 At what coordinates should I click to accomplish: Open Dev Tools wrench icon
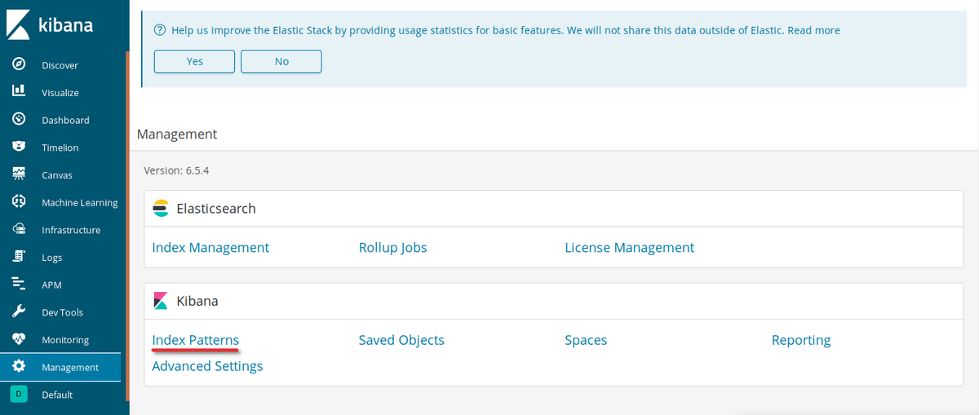coord(19,312)
